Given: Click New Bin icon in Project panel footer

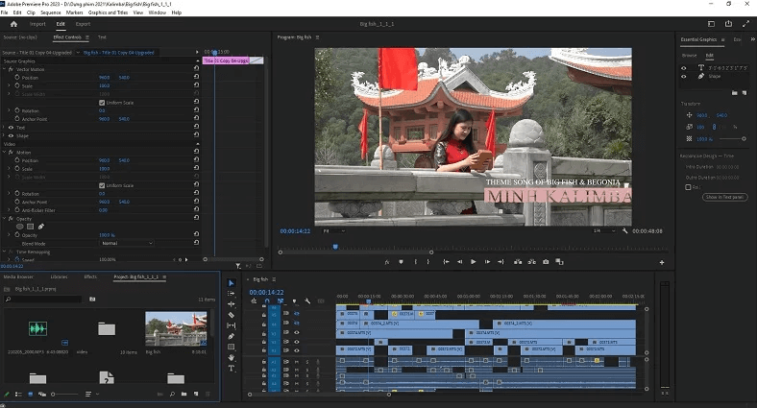Looking at the screenshot, I should click(183, 394).
